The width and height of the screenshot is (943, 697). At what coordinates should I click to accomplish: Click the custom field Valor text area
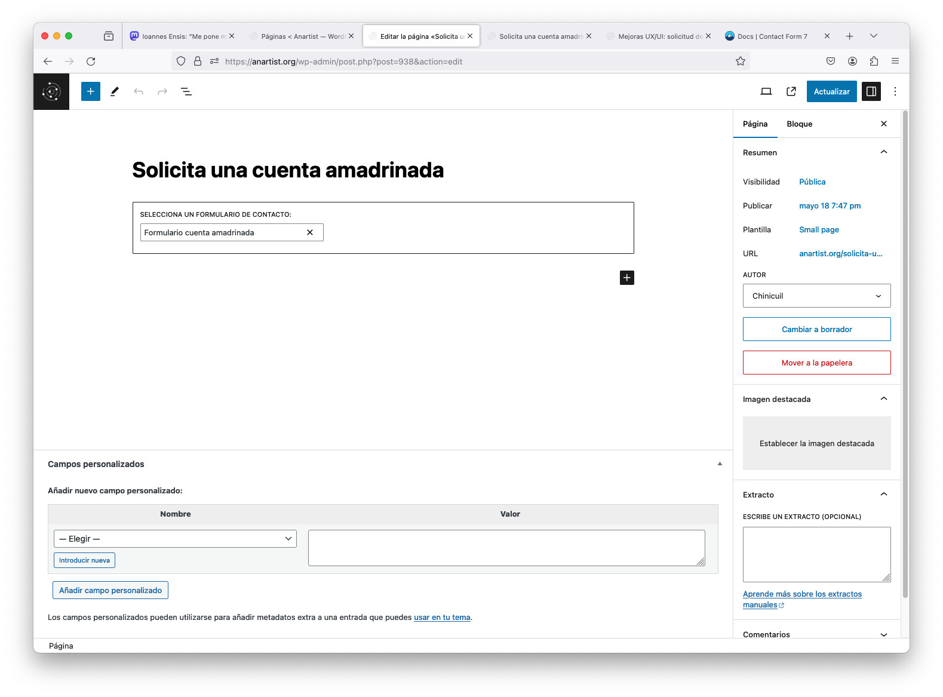pos(506,548)
